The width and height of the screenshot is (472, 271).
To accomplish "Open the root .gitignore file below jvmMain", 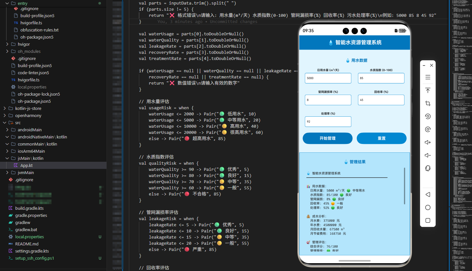I will [24, 180].
